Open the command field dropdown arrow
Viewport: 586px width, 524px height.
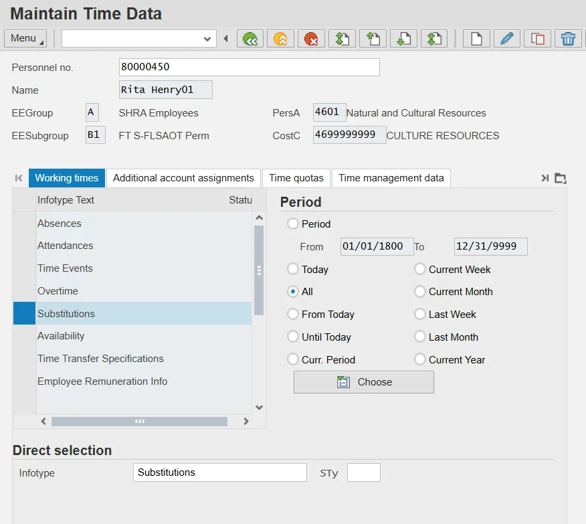tap(207, 39)
